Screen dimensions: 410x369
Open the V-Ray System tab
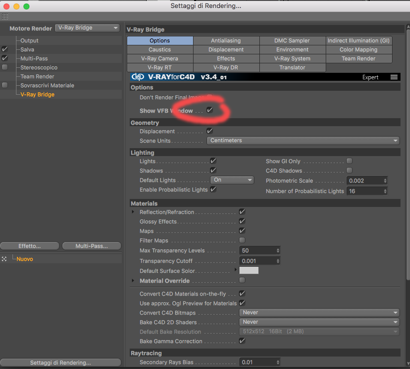[x=292, y=58]
